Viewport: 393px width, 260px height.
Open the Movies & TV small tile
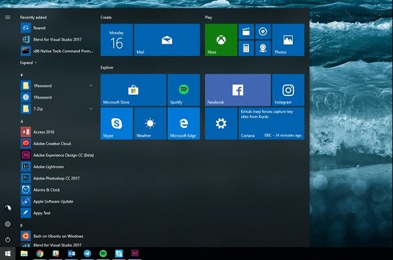coord(246,32)
